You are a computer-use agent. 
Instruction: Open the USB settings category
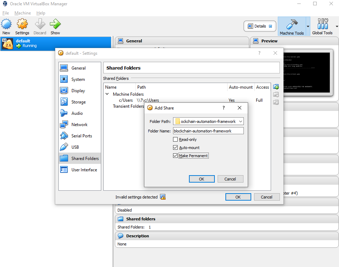pos(80,147)
